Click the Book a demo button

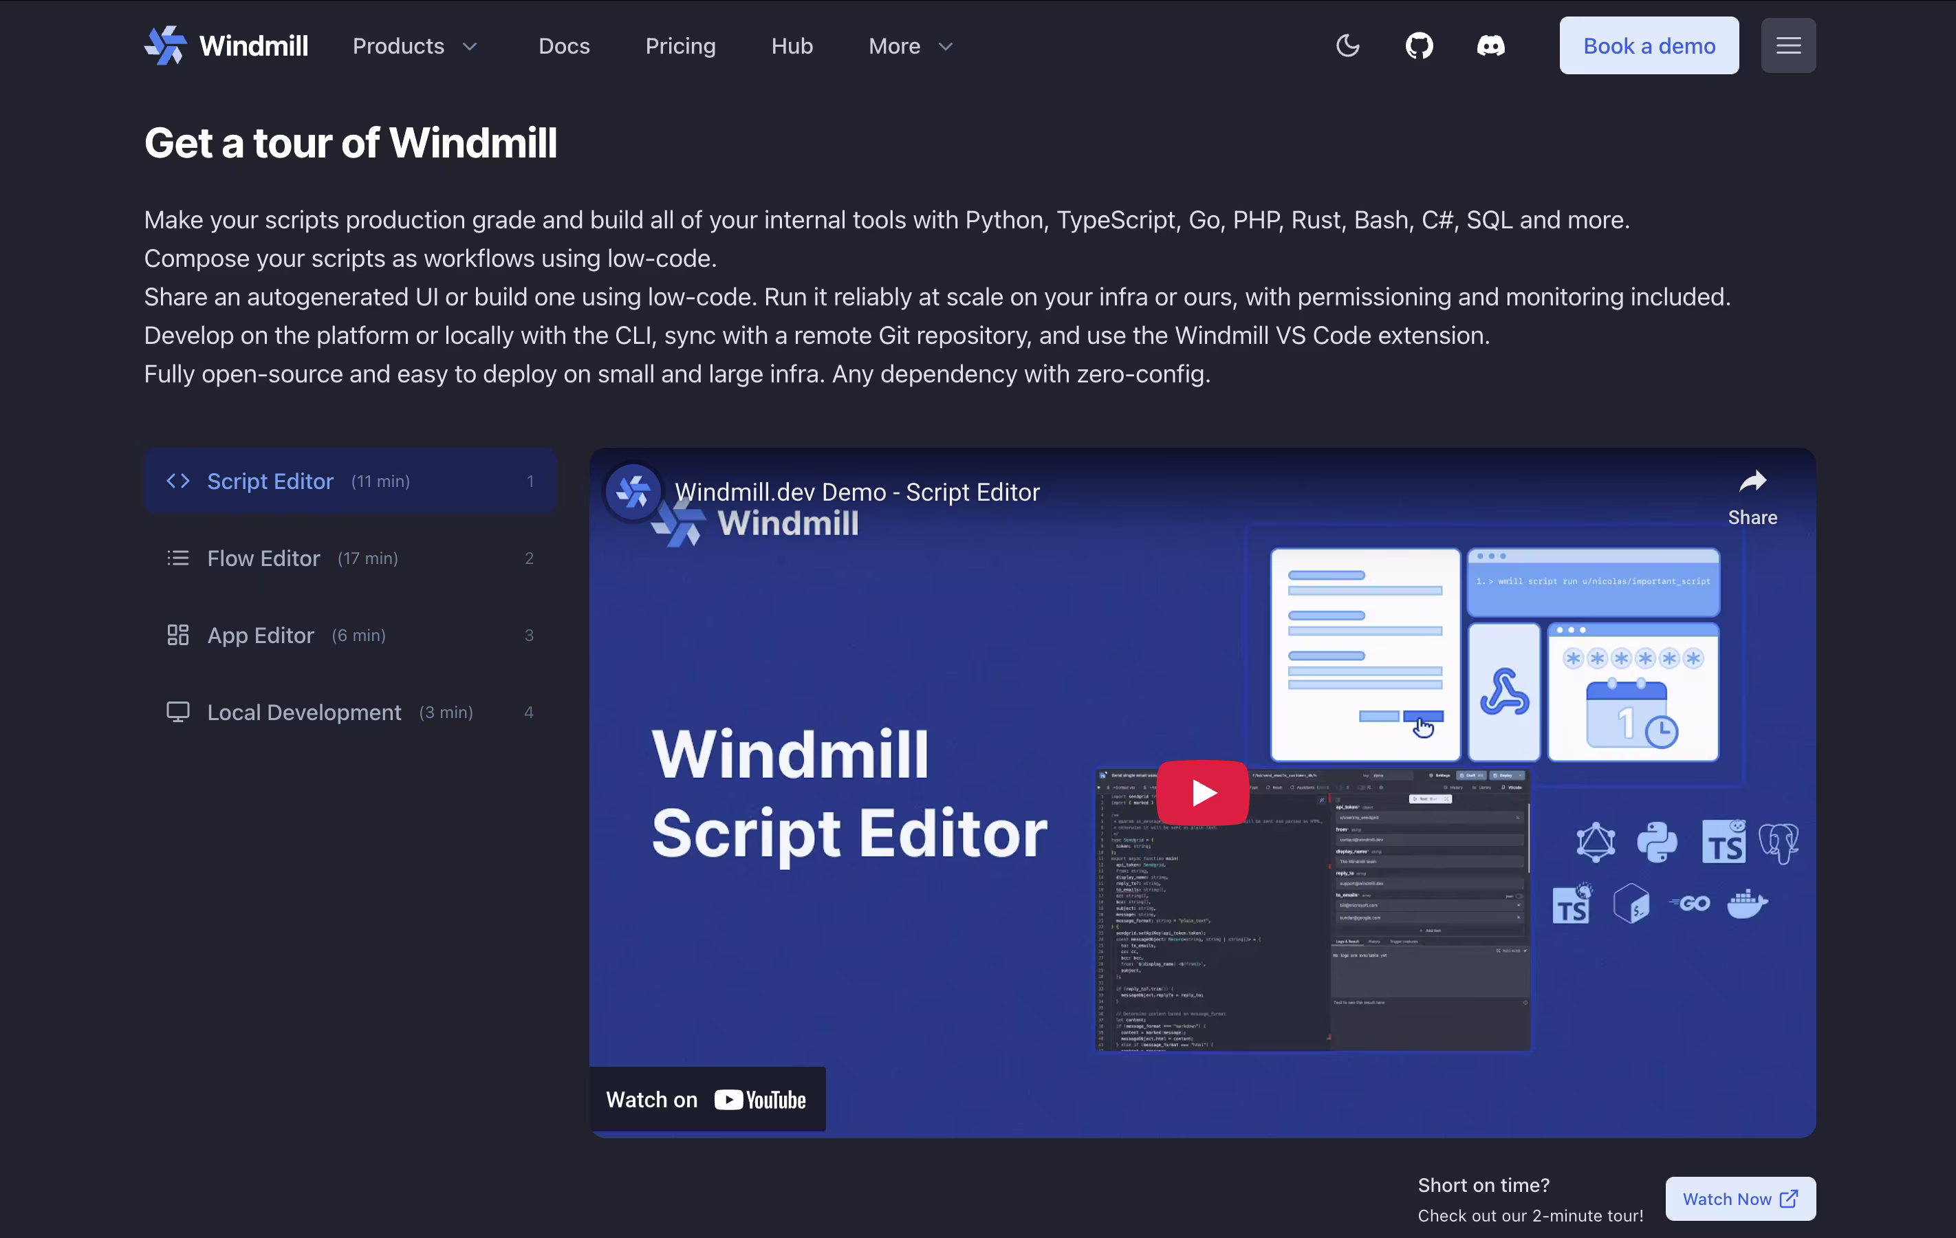tap(1648, 45)
